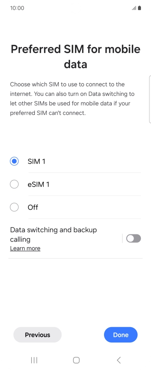The width and height of the screenshot is (151, 370).
Task: Tap the SIM 1 label text
Action: 36,162
